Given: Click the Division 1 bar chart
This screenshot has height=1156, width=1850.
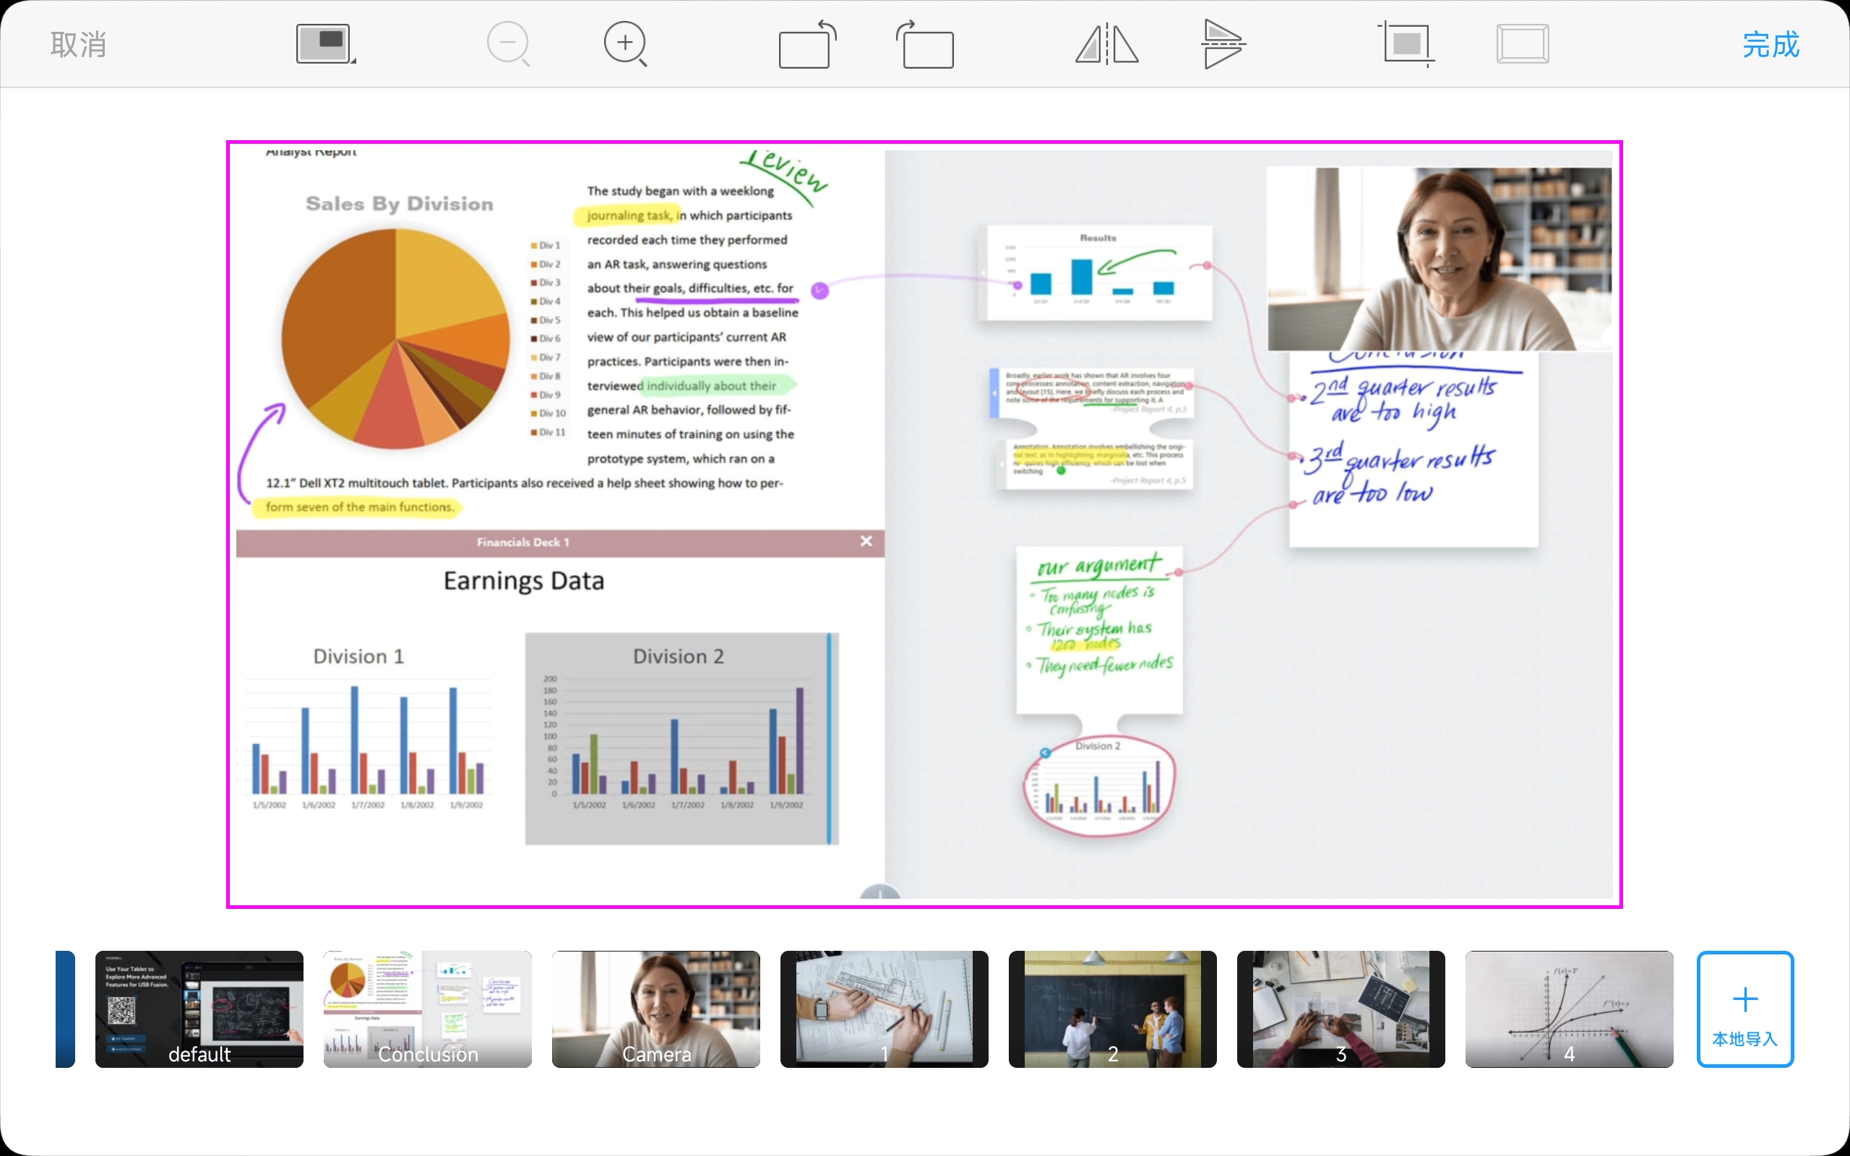Looking at the screenshot, I should point(367,730).
